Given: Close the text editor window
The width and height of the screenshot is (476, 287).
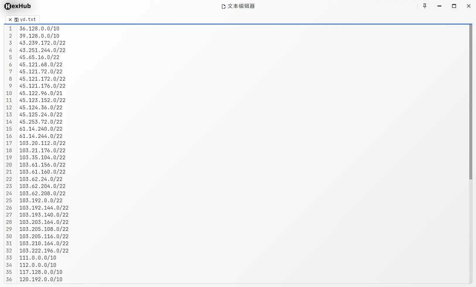Looking at the screenshot, I should tap(469, 6).
